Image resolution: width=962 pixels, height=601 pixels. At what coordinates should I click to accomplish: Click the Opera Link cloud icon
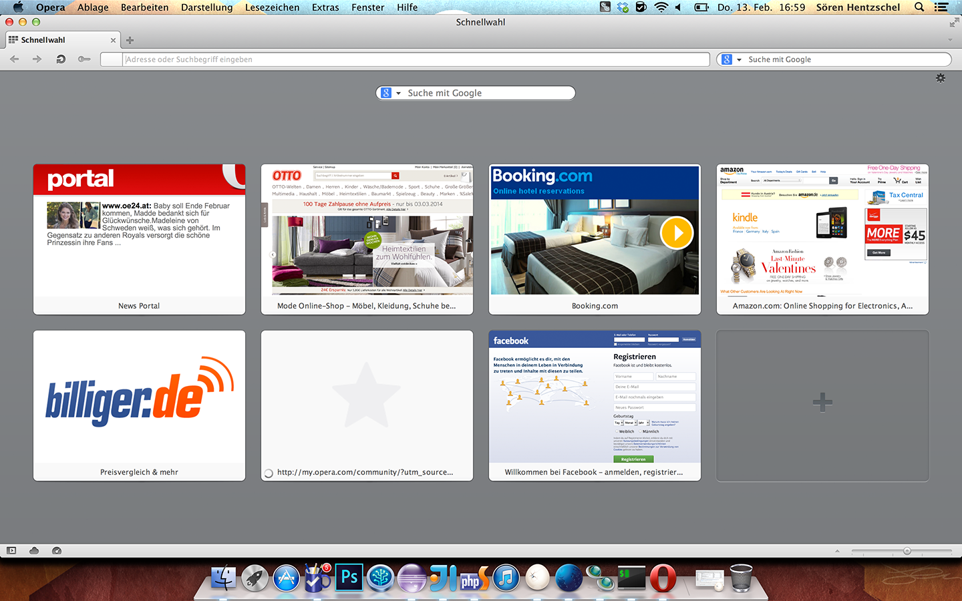point(34,550)
